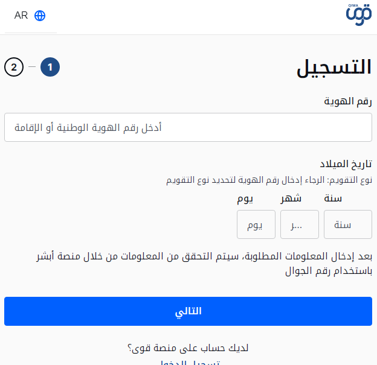Click the نوع التقويم hint text
The image size is (377, 365).
pyautogui.click(x=269, y=180)
